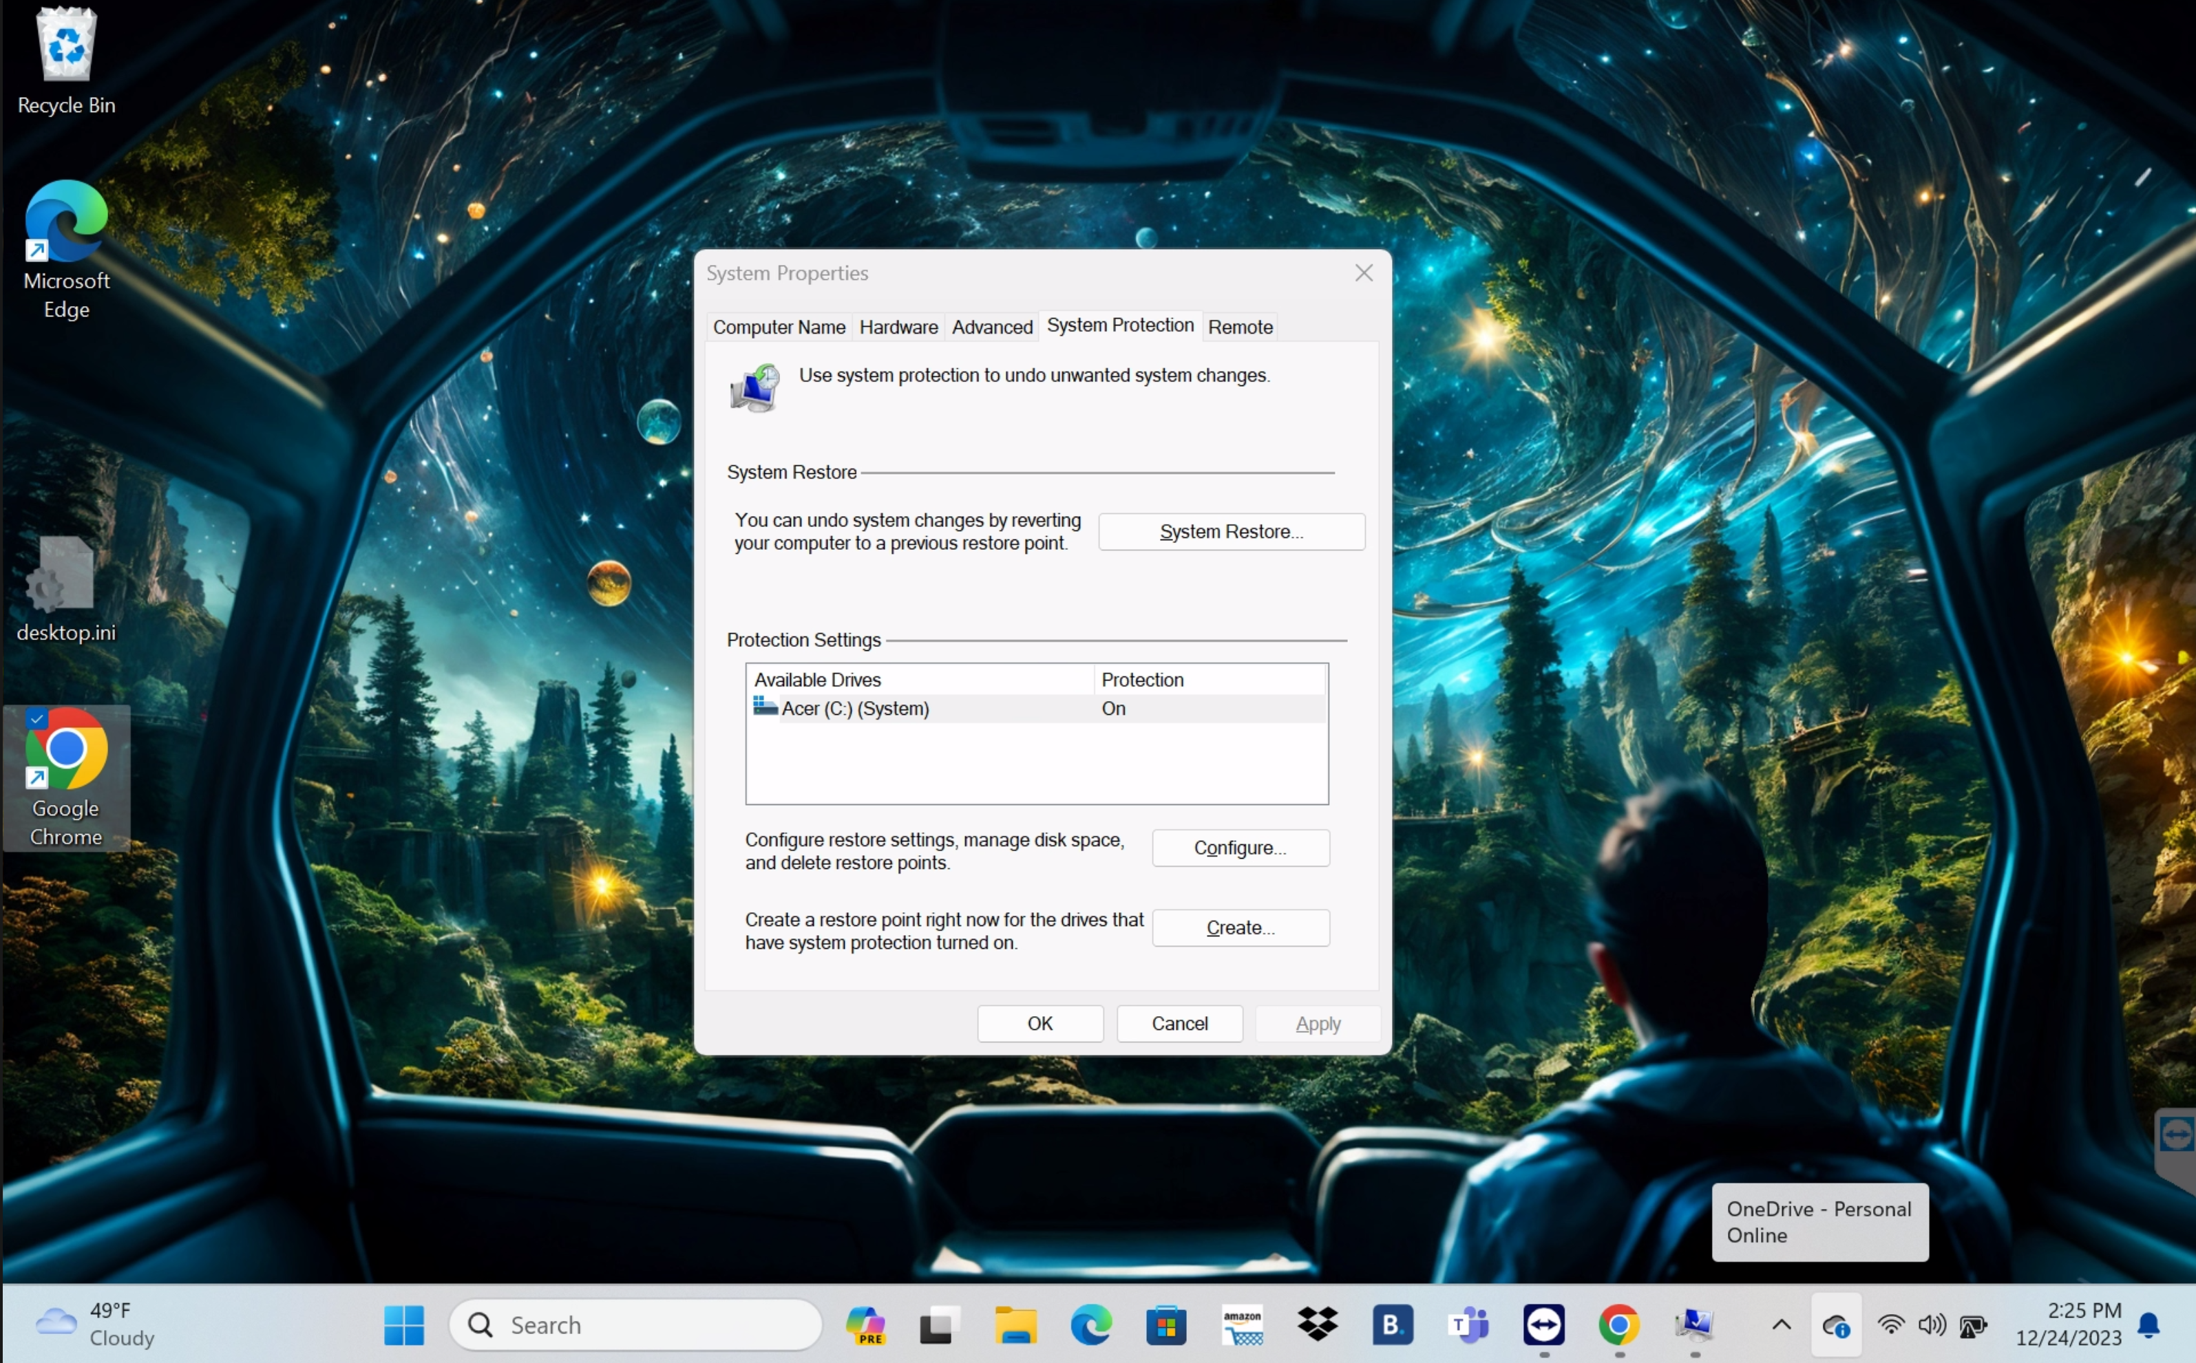Expand Advanced system properties tab
Image resolution: width=2196 pixels, height=1363 pixels.
tap(991, 325)
